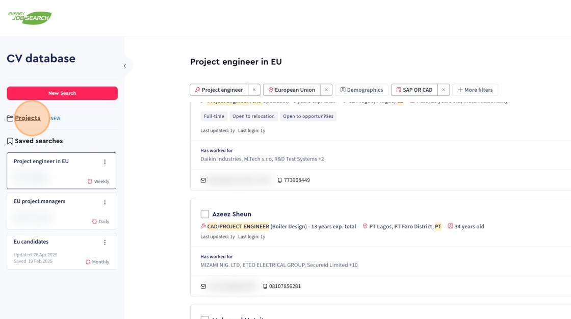Image resolution: width=571 pixels, height=319 pixels.
Task: Open Azeez Sheun's profile name
Action: pos(231,214)
